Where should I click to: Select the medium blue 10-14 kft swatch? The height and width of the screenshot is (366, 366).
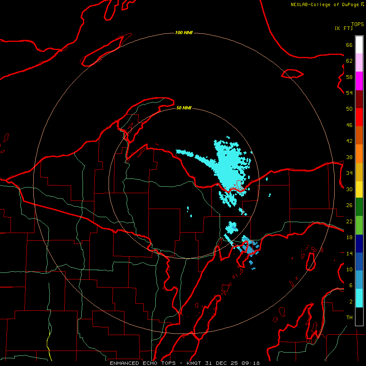[x=359, y=261]
